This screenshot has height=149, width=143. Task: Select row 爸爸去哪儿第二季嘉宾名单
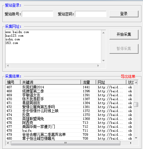(x=70, y=134)
